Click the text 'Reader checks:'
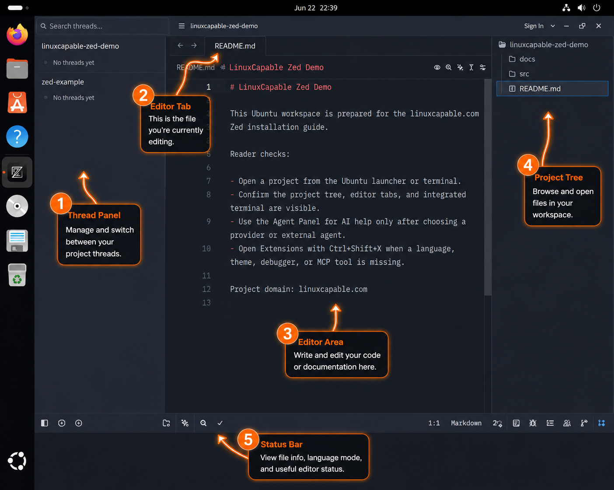The image size is (614, 490). point(260,154)
